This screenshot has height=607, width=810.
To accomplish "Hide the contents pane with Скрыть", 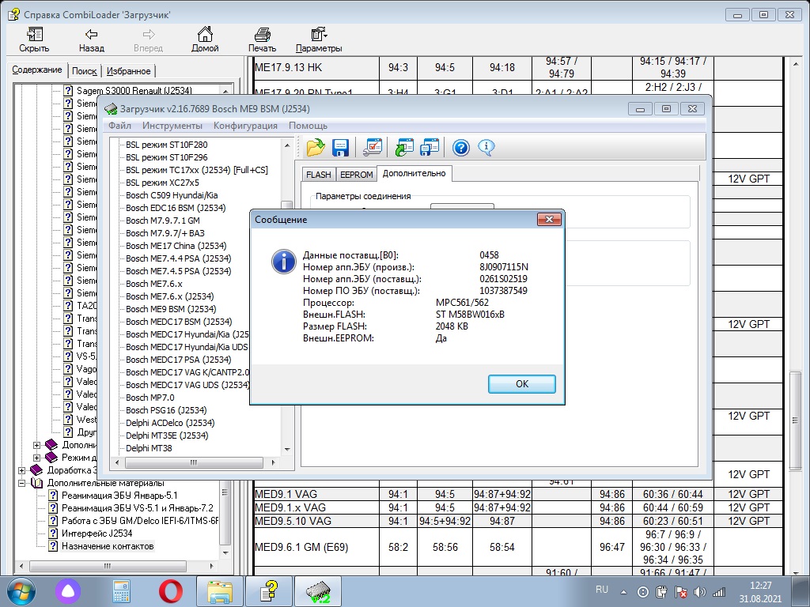I will tap(34, 40).
